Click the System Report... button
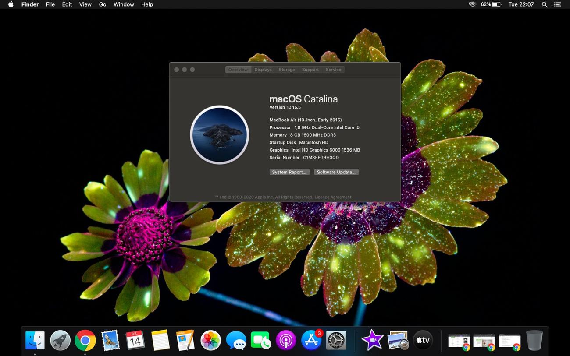 (289, 172)
